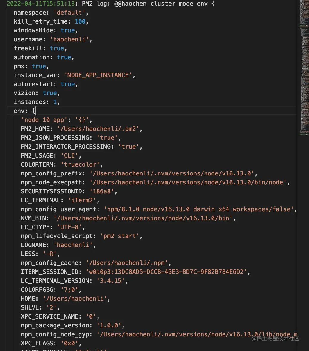Click the timestamp 2022-04-11T15:51:13
309x351 pixels.
[x=41, y=4]
